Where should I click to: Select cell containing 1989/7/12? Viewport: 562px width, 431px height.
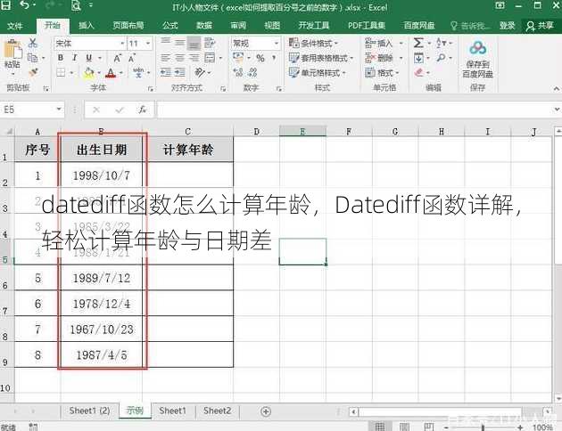pyautogui.click(x=102, y=278)
